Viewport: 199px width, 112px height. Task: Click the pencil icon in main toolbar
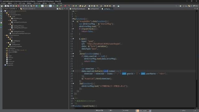85,6
